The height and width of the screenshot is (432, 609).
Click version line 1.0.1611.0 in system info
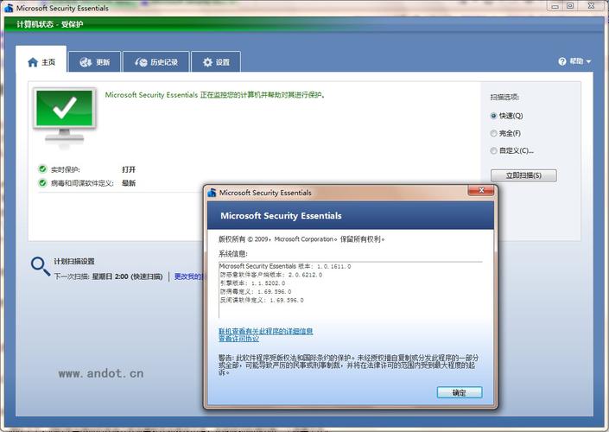(285, 266)
